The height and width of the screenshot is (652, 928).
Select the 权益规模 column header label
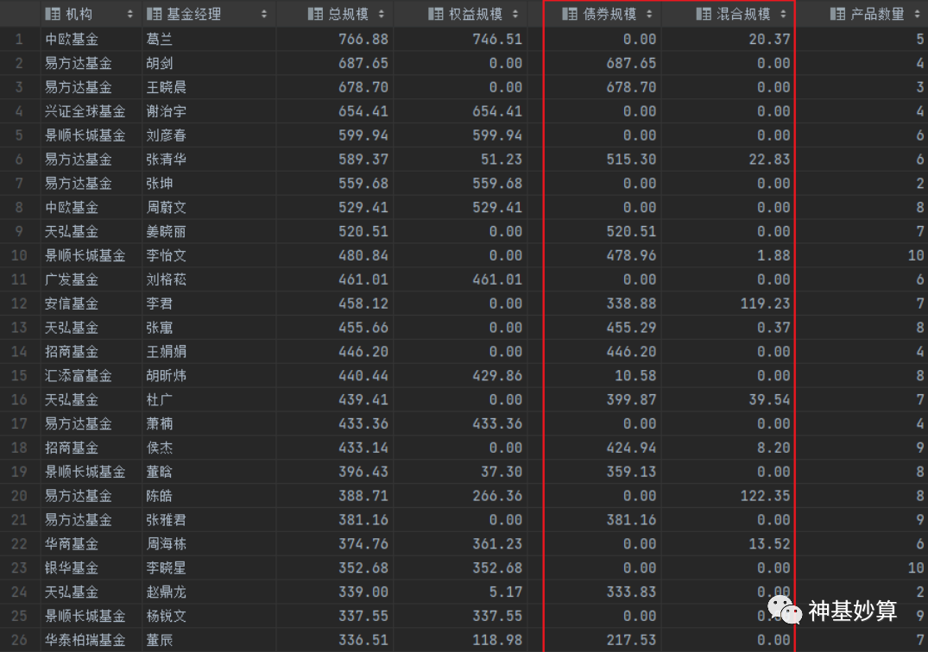click(476, 14)
